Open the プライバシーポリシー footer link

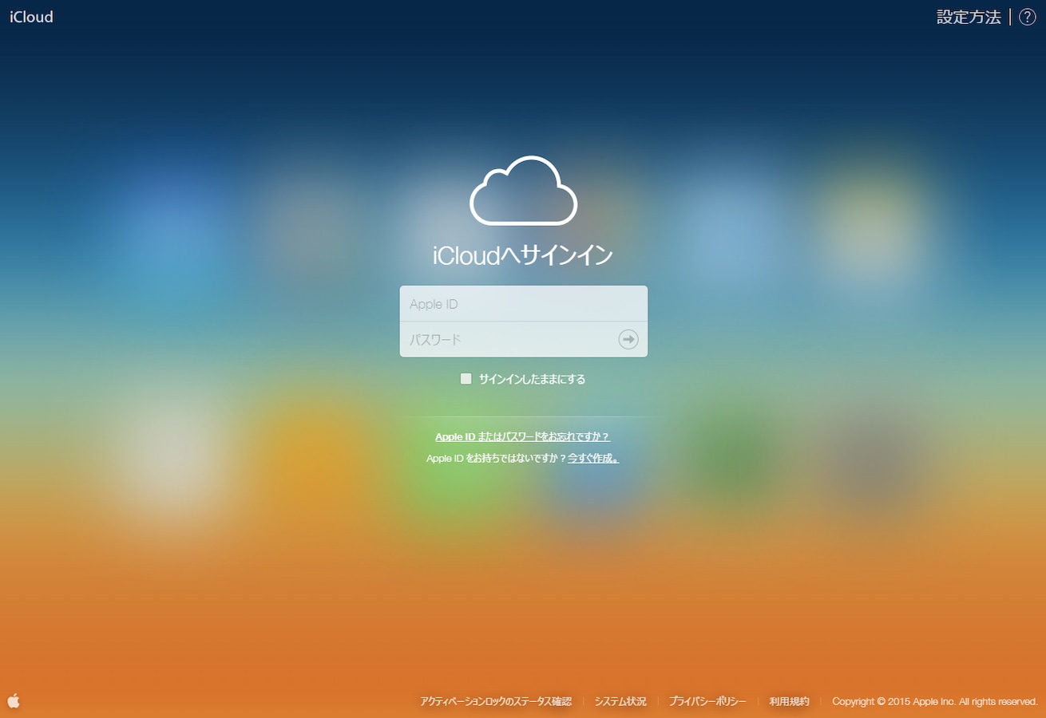coord(707,702)
